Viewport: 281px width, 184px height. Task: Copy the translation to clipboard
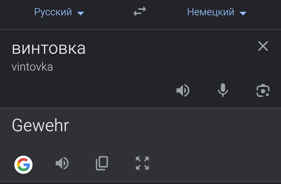tap(102, 163)
